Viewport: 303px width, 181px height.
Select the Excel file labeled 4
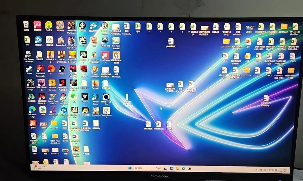click(x=171, y=27)
